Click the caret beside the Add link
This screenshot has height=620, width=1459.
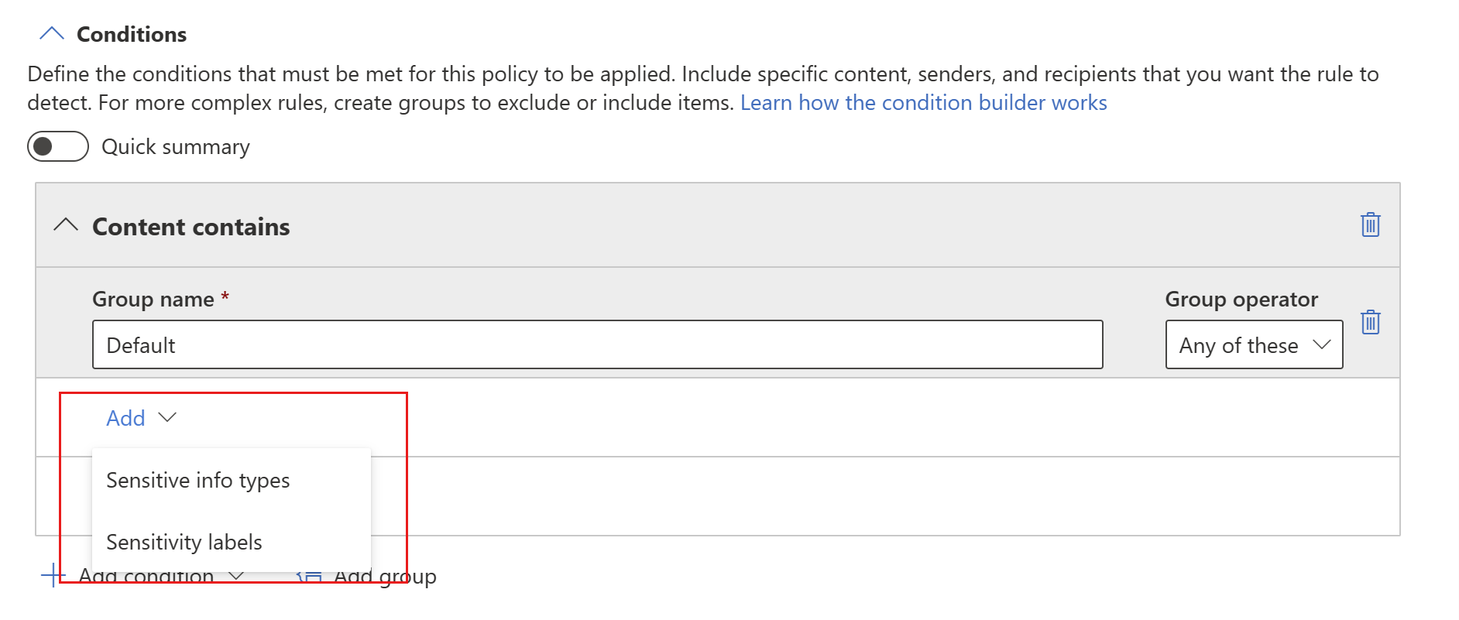(x=168, y=418)
